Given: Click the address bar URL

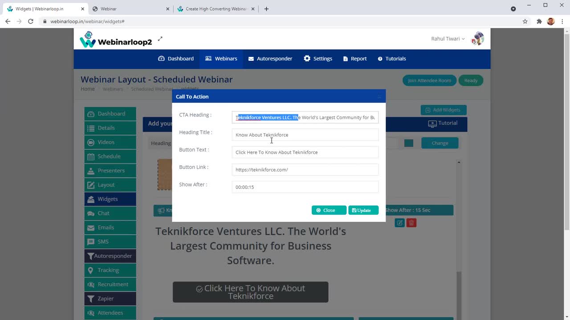Looking at the screenshot, I should [x=87, y=21].
